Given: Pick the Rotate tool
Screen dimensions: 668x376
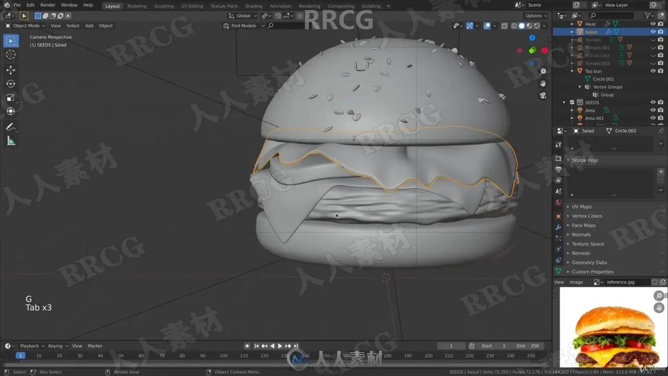Looking at the screenshot, I should (x=11, y=84).
